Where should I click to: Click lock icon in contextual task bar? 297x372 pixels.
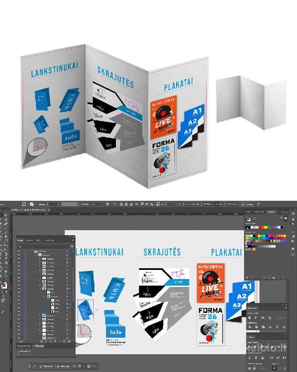(84, 366)
